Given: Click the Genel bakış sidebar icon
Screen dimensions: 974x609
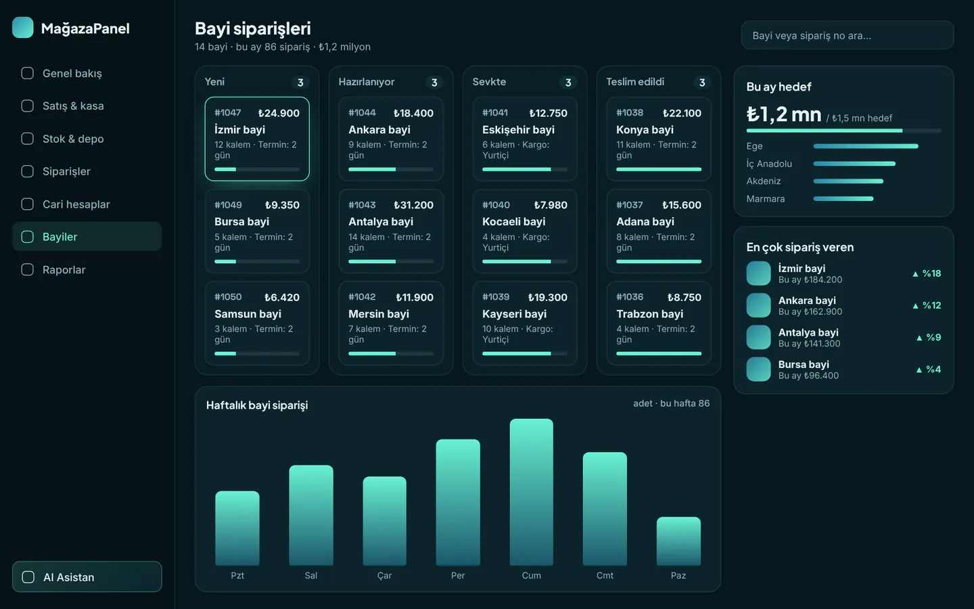Looking at the screenshot, I should (28, 73).
